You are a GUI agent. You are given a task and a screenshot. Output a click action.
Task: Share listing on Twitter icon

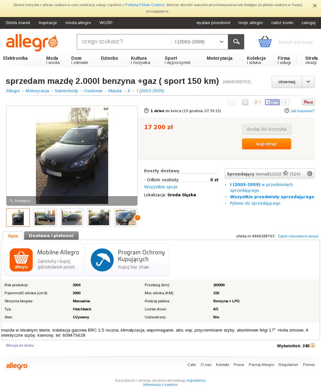(245, 102)
